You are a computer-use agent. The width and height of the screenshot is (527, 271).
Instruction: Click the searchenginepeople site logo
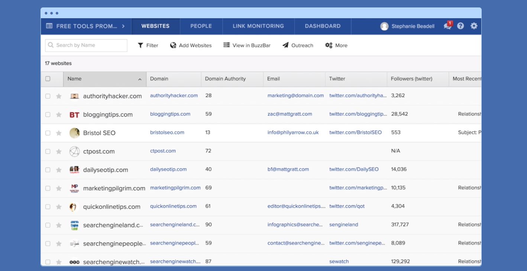(74, 244)
